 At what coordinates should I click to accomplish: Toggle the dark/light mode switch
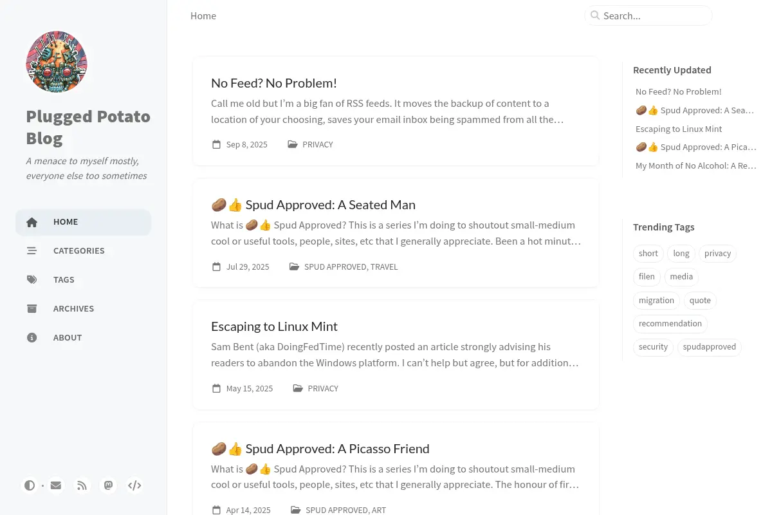(30, 485)
